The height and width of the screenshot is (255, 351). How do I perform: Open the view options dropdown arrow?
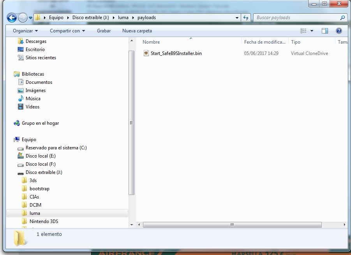(312, 31)
